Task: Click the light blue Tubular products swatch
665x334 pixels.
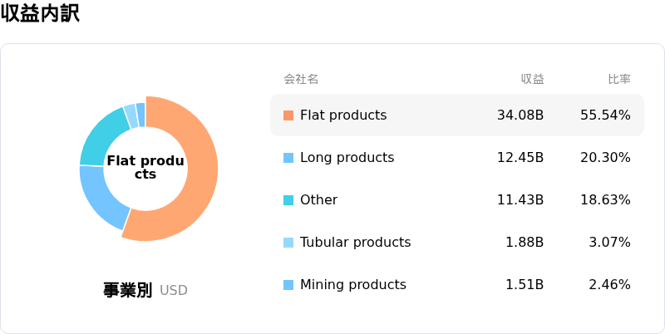Action: tap(288, 243)
